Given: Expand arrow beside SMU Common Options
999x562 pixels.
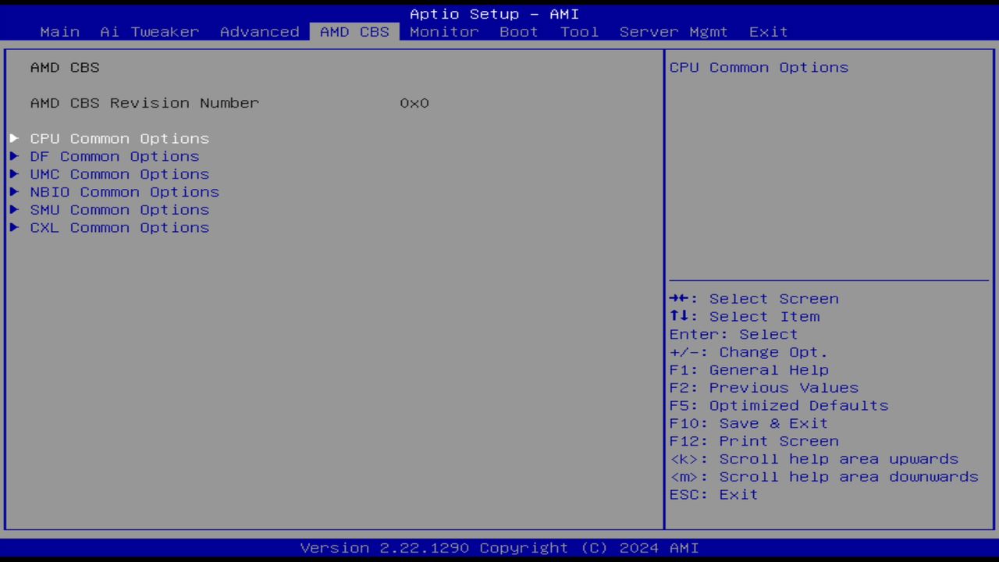Looking at the screenshot, I should (x=14, y=210).
